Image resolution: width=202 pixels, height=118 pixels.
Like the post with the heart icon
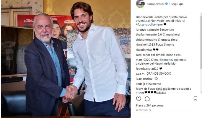139,99
